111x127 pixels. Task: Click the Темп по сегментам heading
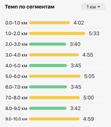[x=30, y=7]
